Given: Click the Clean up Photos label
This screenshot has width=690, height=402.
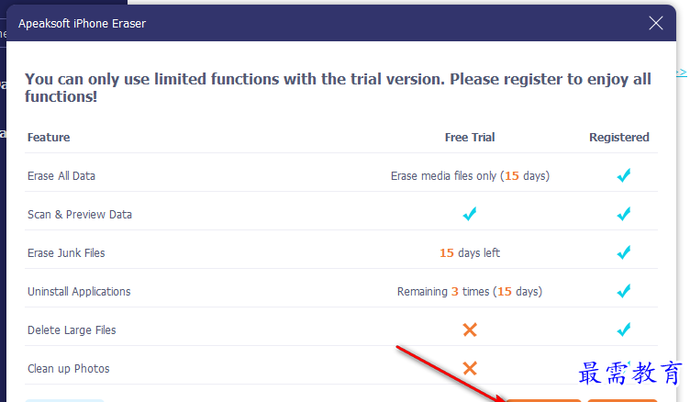Looking at the screenshot, I should [69, 369].
